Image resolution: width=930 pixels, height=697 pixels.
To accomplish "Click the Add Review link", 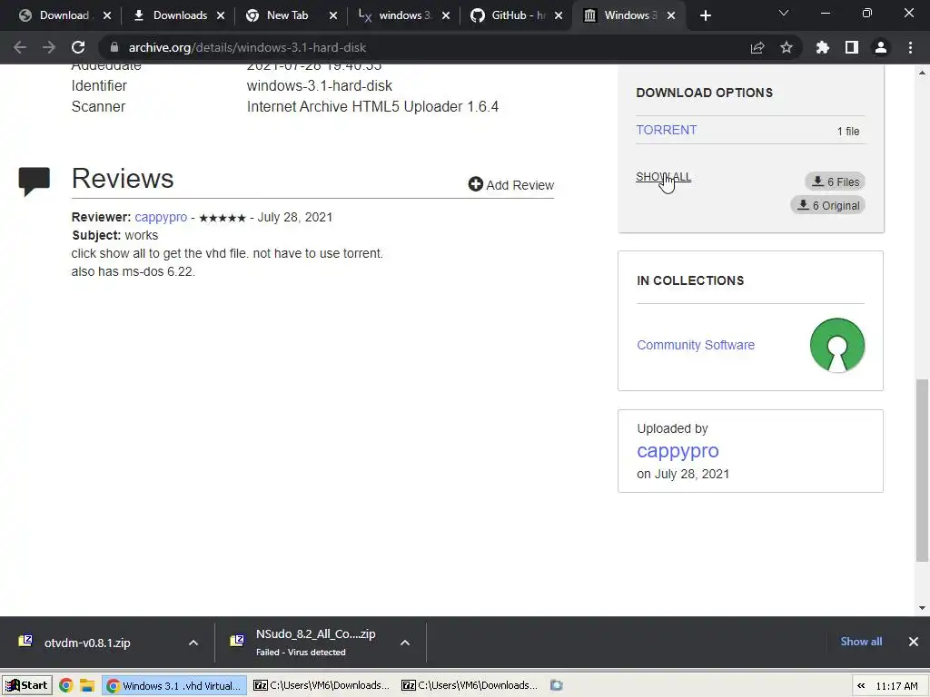I will click(x=511, y=185).
